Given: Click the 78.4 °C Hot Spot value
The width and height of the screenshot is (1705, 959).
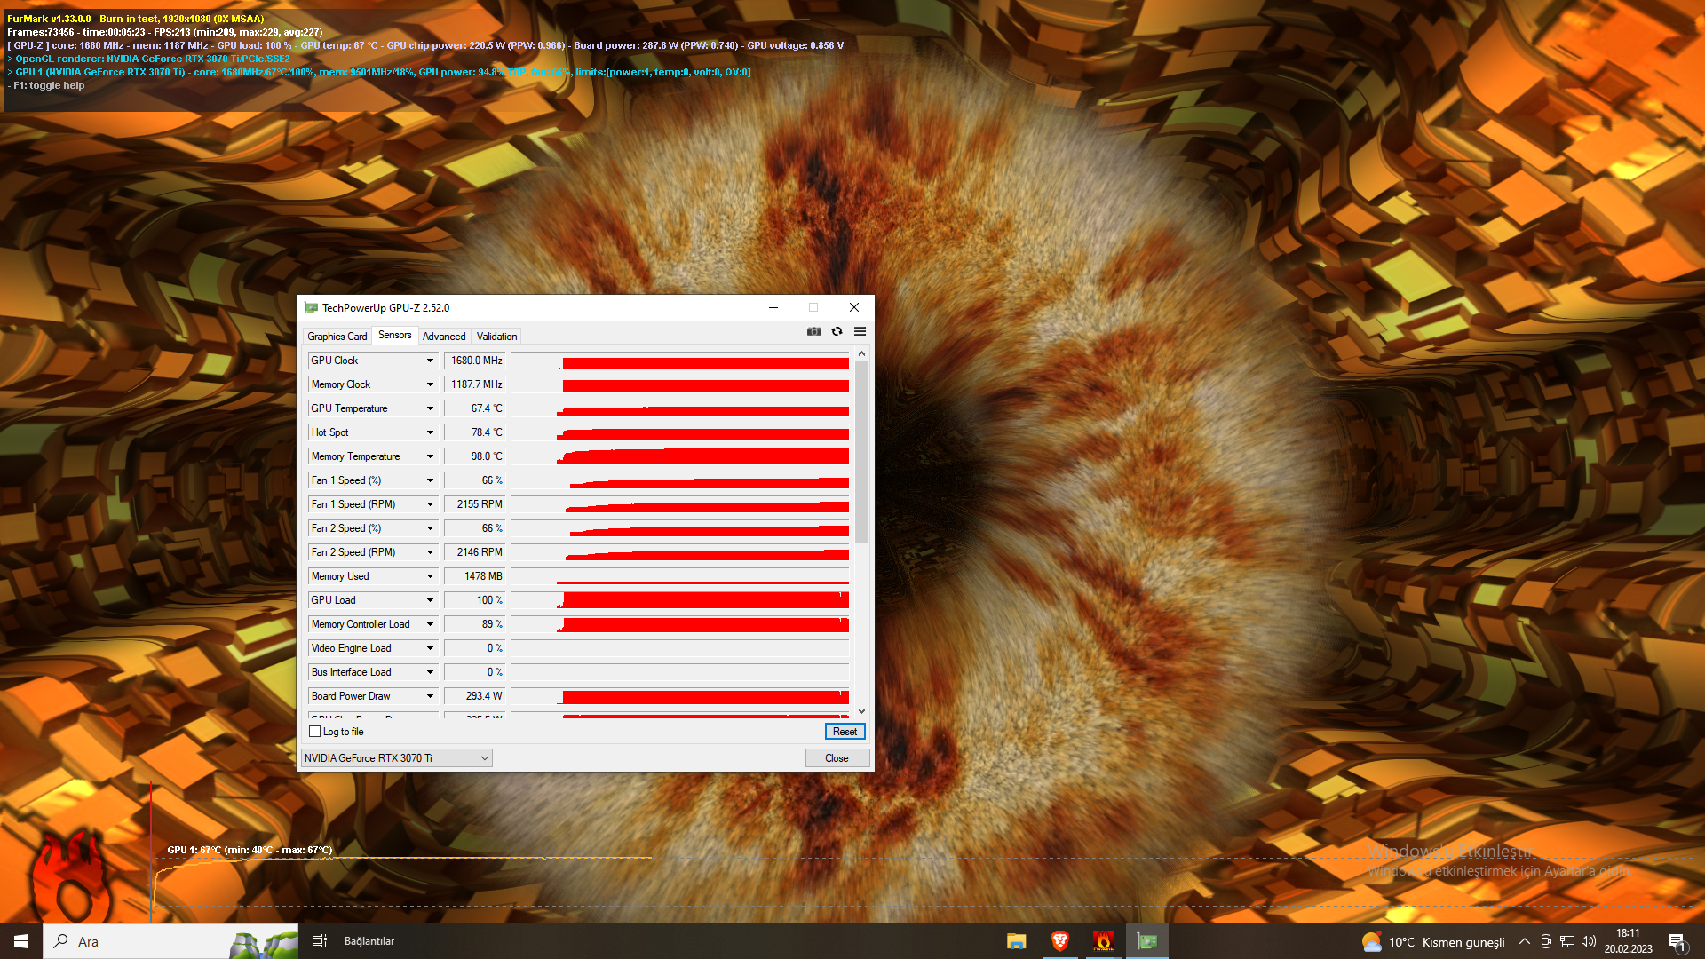Looking at the screenshot, I should pyautogui.click(x=474, y=432).
